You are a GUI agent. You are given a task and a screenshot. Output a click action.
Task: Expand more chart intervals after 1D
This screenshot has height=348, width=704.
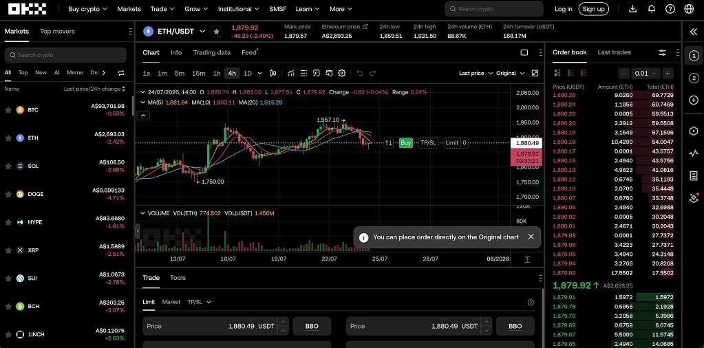[259, 73]
